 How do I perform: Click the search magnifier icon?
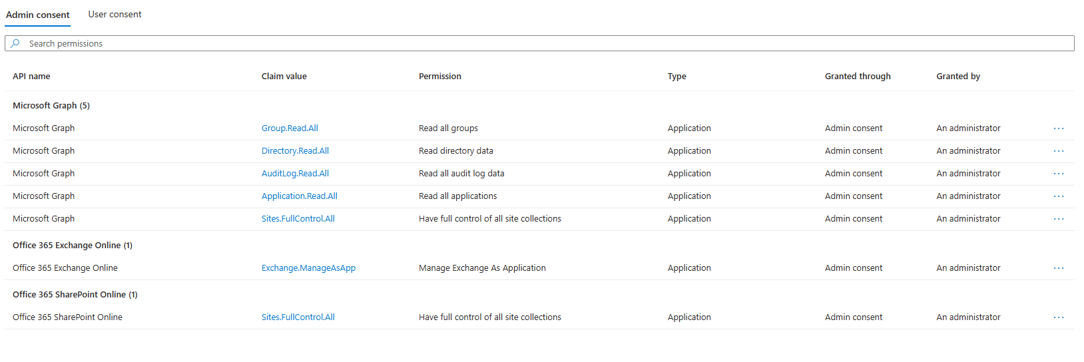(15, 43)
